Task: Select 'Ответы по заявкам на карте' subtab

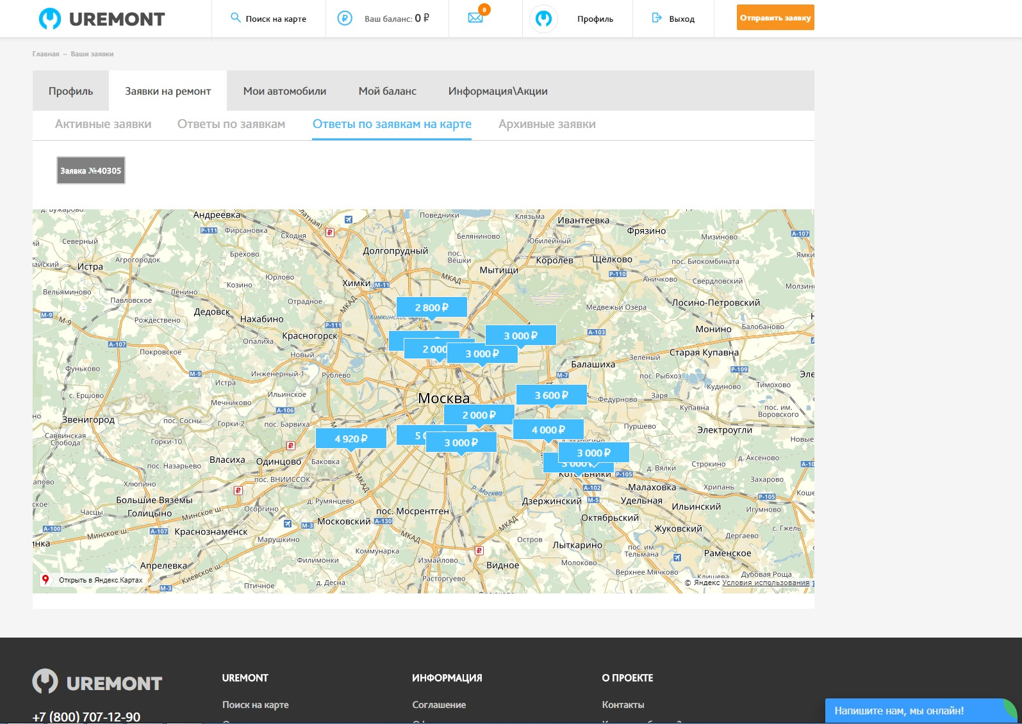Action: (392, 124)
